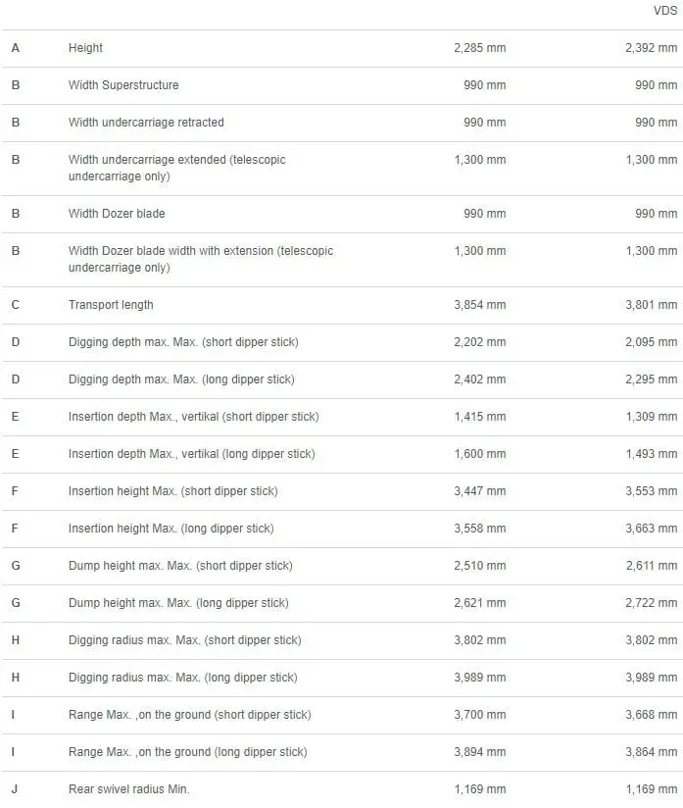The image size is (683, 808).
Task: Select Digging radius max long dipper stick
Action: [183, 678]
